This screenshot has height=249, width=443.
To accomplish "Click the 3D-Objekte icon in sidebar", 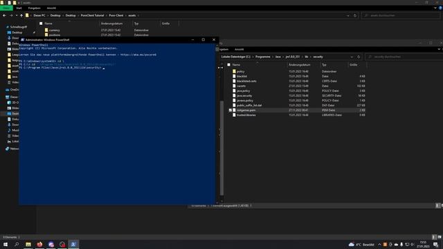I will (9, 102).
